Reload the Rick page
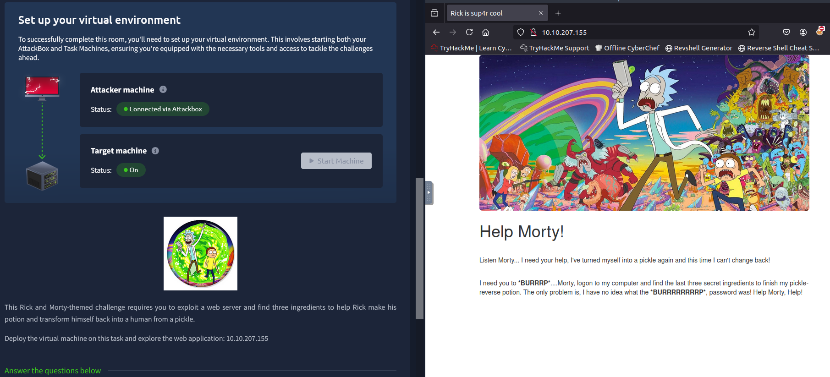 click(x=469, y=32)
